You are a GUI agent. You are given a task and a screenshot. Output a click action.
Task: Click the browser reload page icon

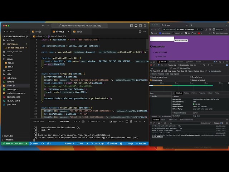160,29
